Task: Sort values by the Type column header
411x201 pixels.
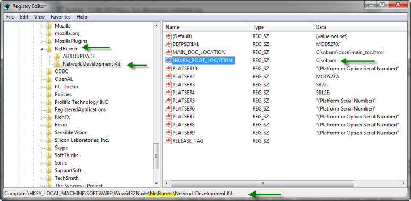Action: coord(282,27)
